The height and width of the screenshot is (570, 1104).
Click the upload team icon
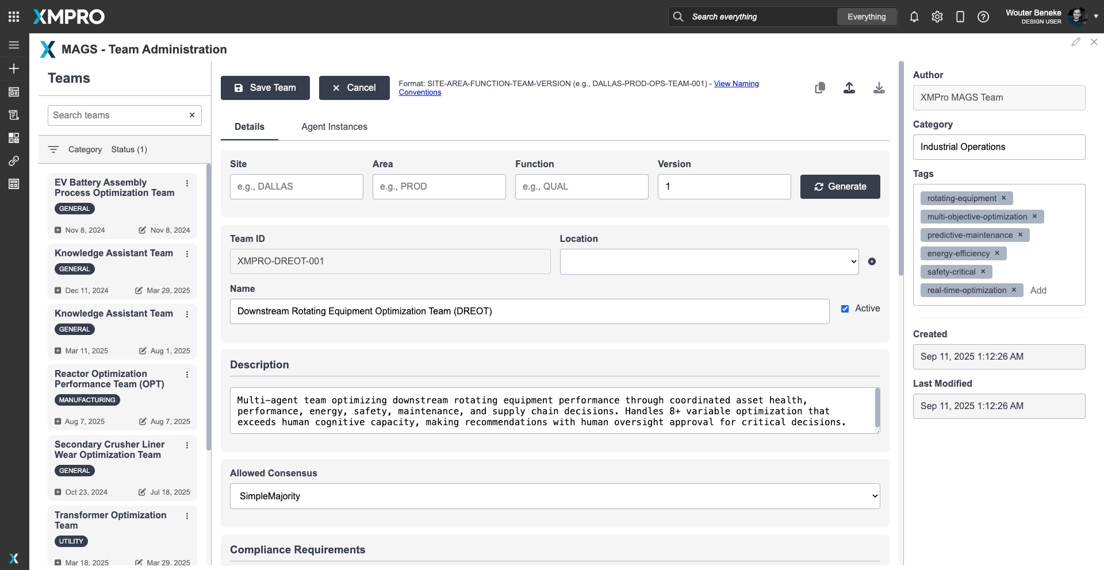(x=849, y=88)
